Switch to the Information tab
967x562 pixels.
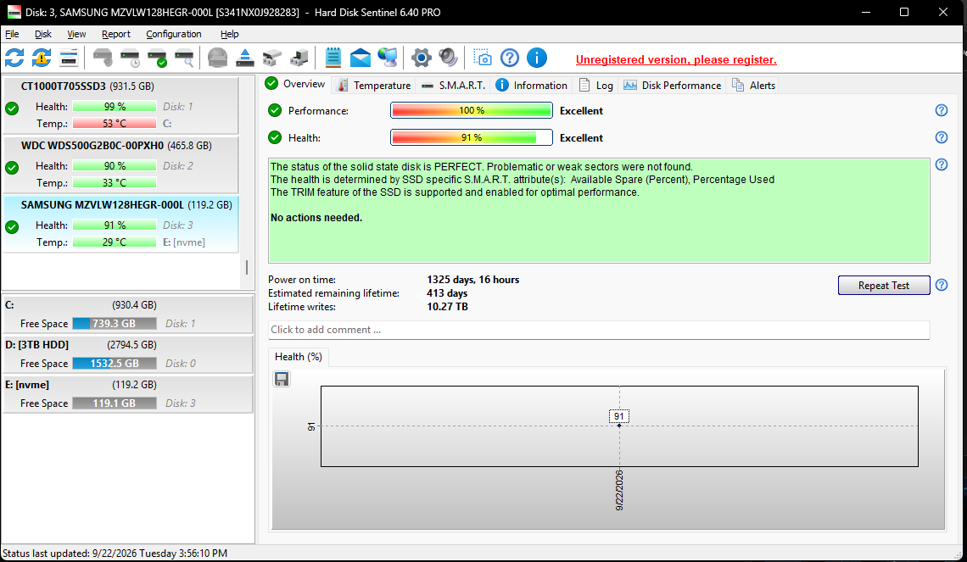tap(532, 85)
